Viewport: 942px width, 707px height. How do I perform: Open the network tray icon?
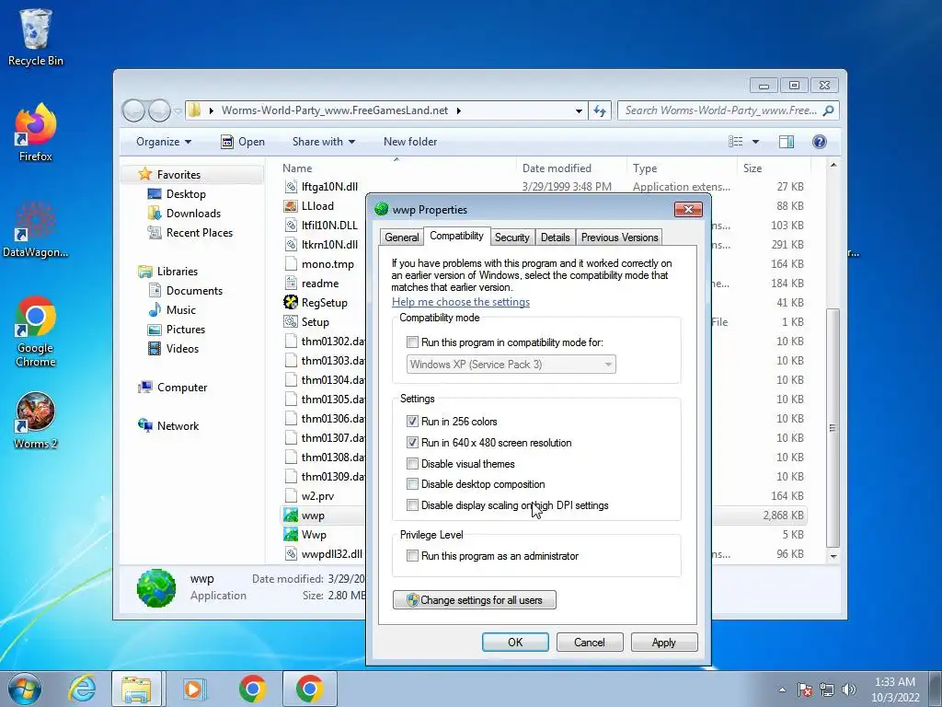pos(827,690)
